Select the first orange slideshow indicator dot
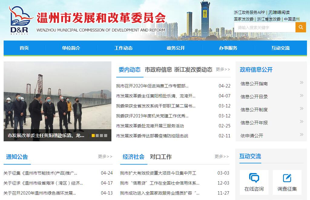 click(x=93, y=136)
